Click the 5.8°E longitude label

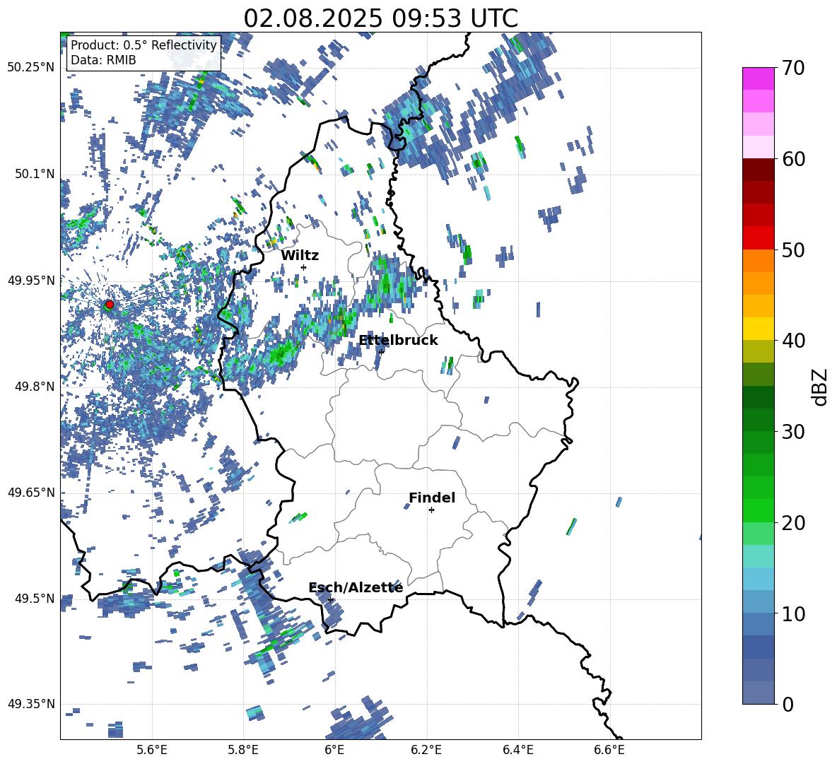[243, 750]
